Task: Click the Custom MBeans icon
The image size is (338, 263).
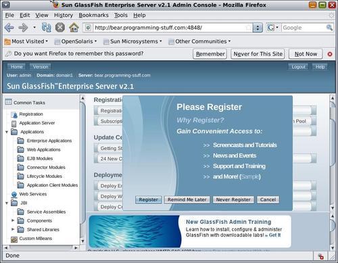Action: 14,239
